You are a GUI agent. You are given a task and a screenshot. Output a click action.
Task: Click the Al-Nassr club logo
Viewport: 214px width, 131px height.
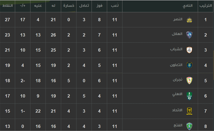tap(189, 20)
